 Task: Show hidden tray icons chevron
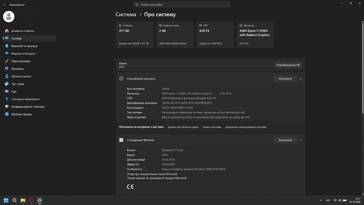pos(321,200)
